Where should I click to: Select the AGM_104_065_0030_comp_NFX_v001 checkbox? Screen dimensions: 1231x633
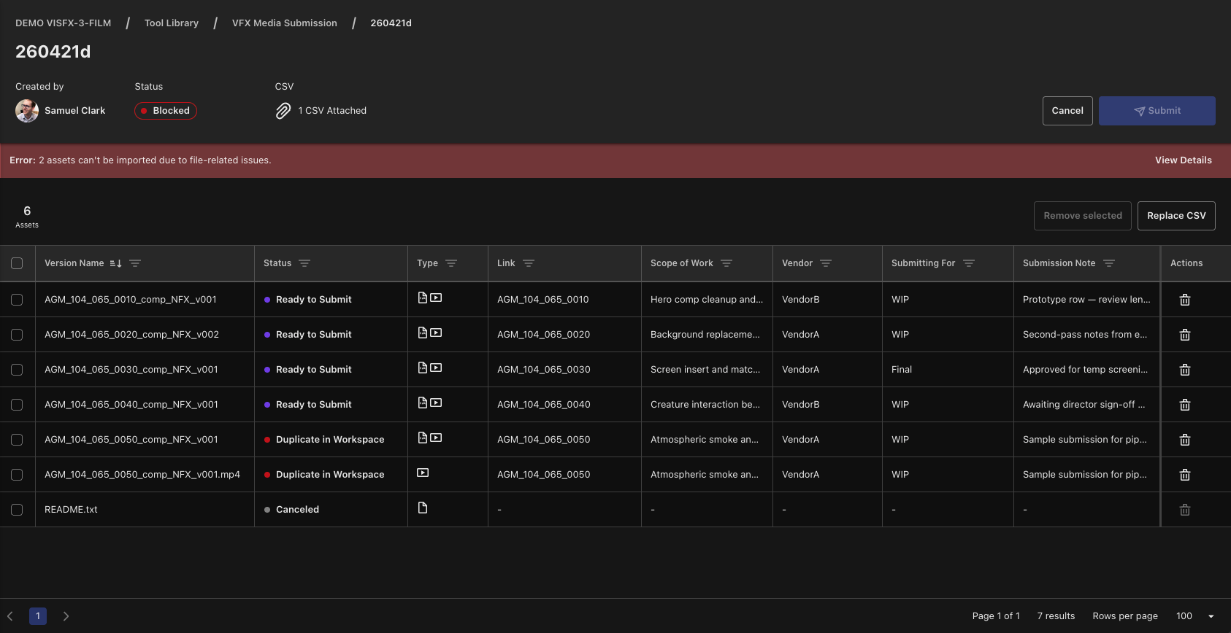pyautogui.click(x=17, y=370)
